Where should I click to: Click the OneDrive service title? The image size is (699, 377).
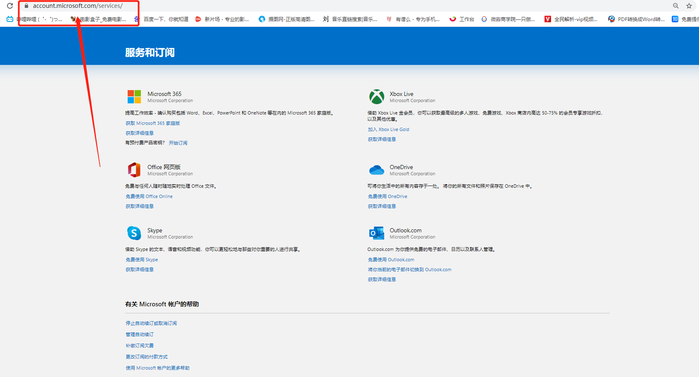click(x=401, y=167)
